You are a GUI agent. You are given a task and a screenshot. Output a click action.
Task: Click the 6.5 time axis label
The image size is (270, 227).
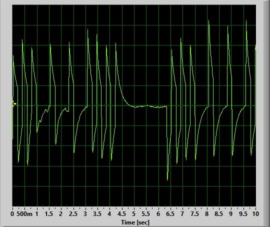click(x=170, y=214)
